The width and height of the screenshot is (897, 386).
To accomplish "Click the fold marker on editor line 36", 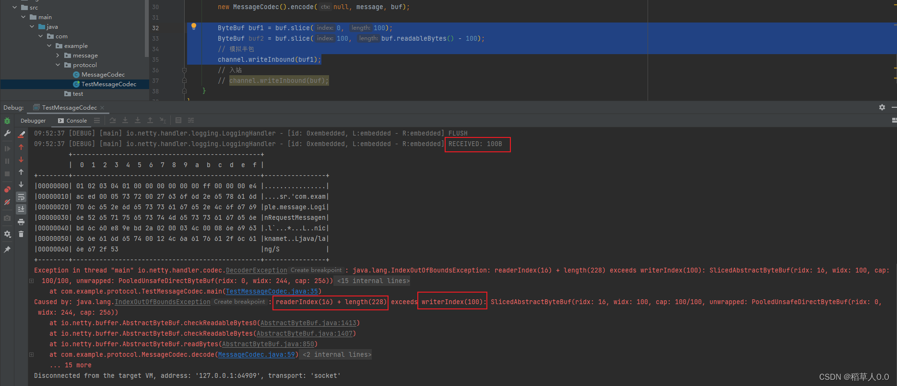I will click(184, 70).
